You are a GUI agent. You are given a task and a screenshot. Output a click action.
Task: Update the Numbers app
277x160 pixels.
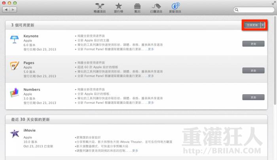253,97
